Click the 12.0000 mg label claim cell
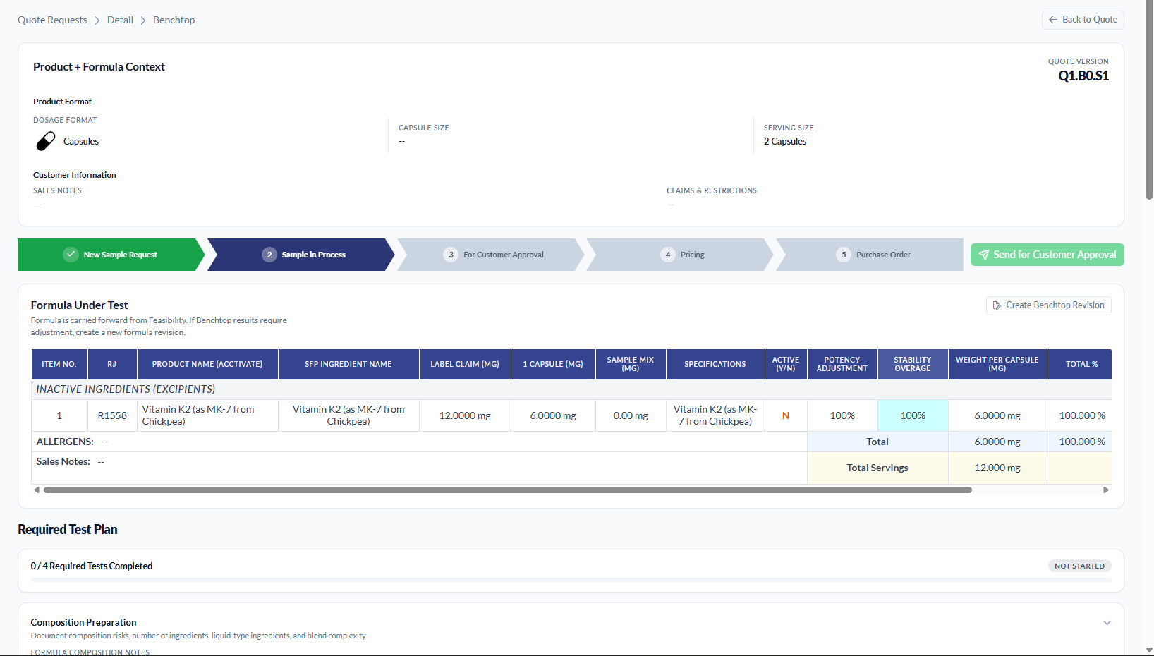 coord(465,415)
